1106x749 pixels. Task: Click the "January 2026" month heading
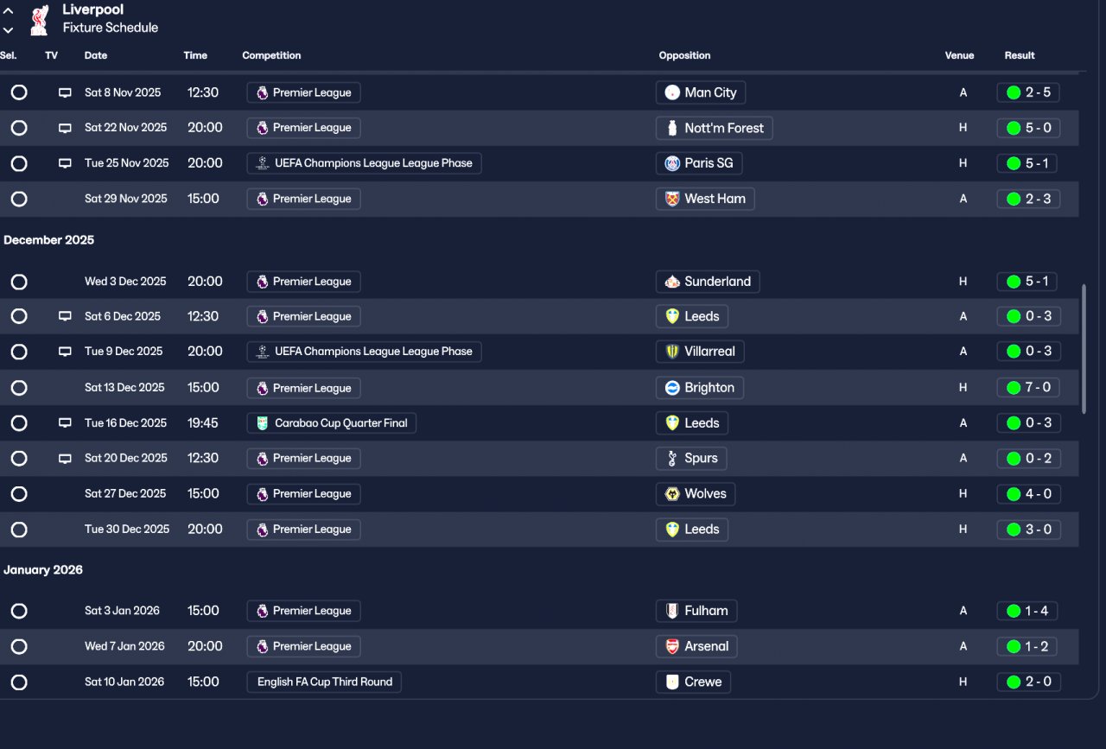(43, 570)
